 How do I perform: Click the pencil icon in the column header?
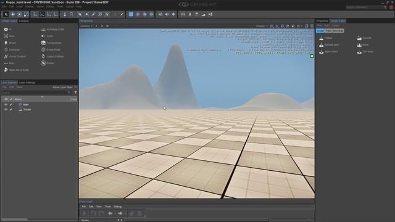[x=11, y=99]
